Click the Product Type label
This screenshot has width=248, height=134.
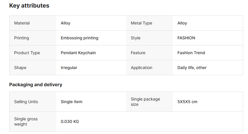(27, 53)
